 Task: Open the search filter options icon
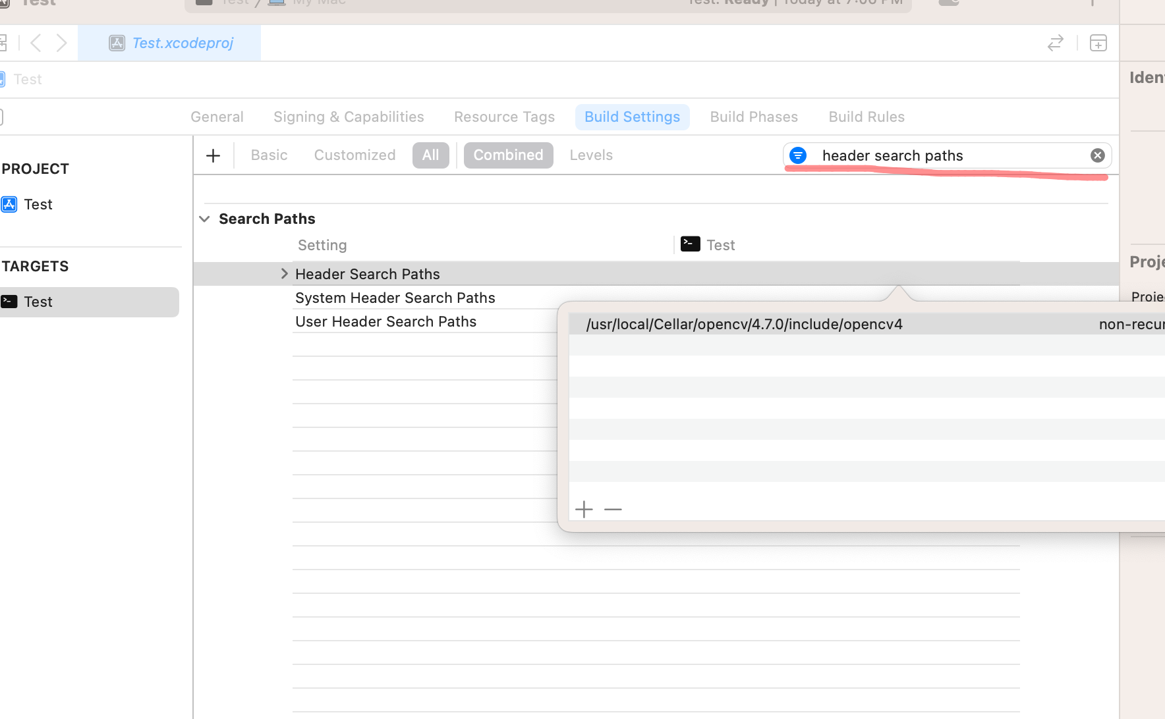click(798, 156)
